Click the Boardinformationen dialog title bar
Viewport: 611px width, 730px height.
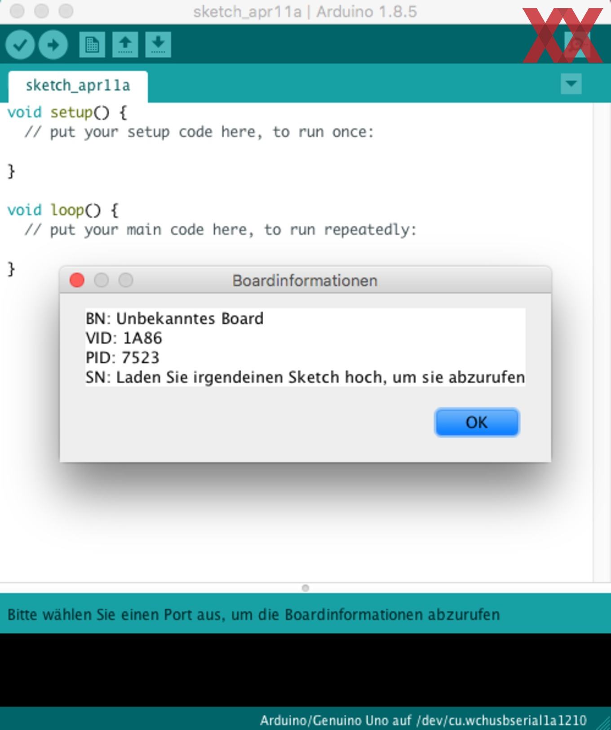(305, 280)
